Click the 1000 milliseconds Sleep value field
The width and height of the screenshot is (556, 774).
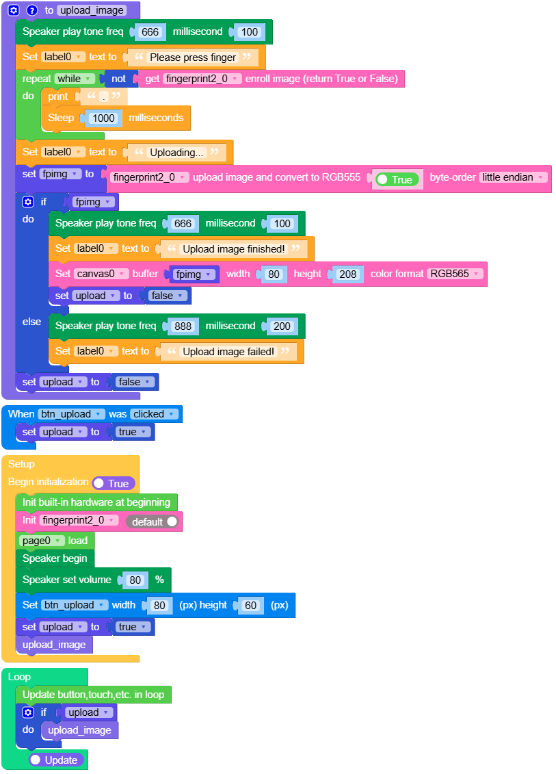coord(103,118)
